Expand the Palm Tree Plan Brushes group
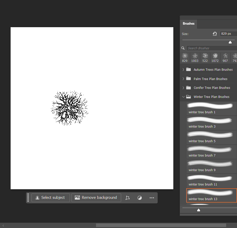Image resolution: width=237 pixels, height=228 pixels. point(183,79)
